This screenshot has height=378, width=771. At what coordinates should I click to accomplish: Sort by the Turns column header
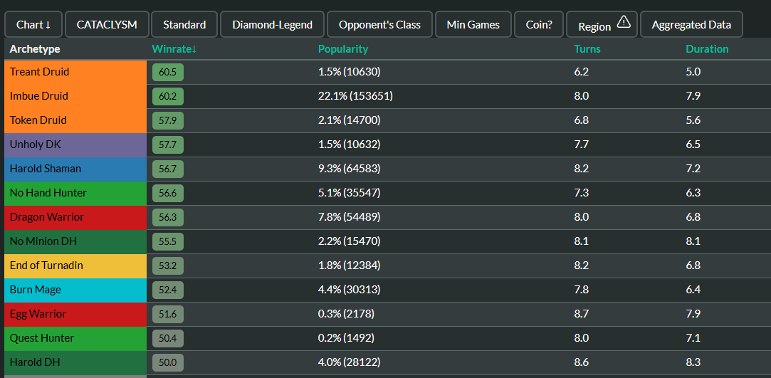coord(587,49)
